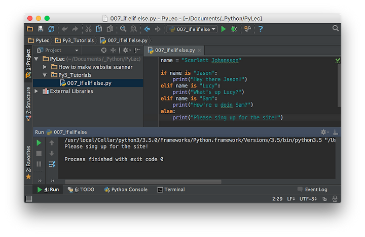Viewport: 365px width, 237px height.
Task: Click the Py3_Tutorials breadcrumb
Action: 75,40
